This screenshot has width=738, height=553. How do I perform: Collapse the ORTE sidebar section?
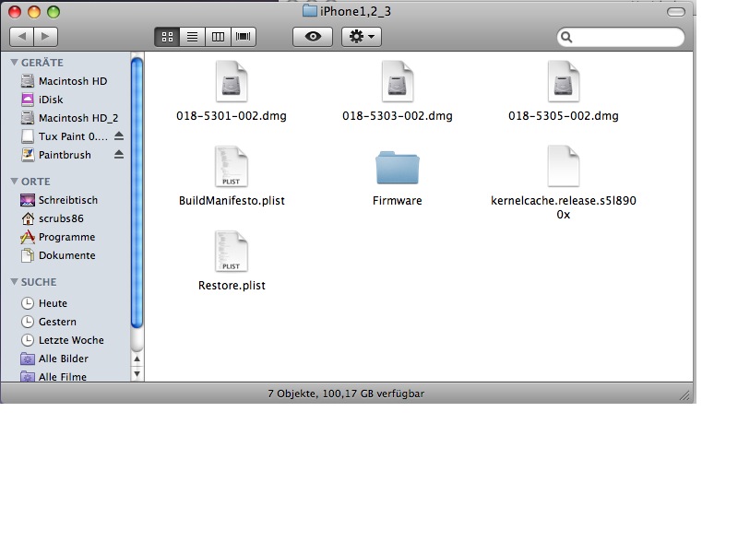13,182
